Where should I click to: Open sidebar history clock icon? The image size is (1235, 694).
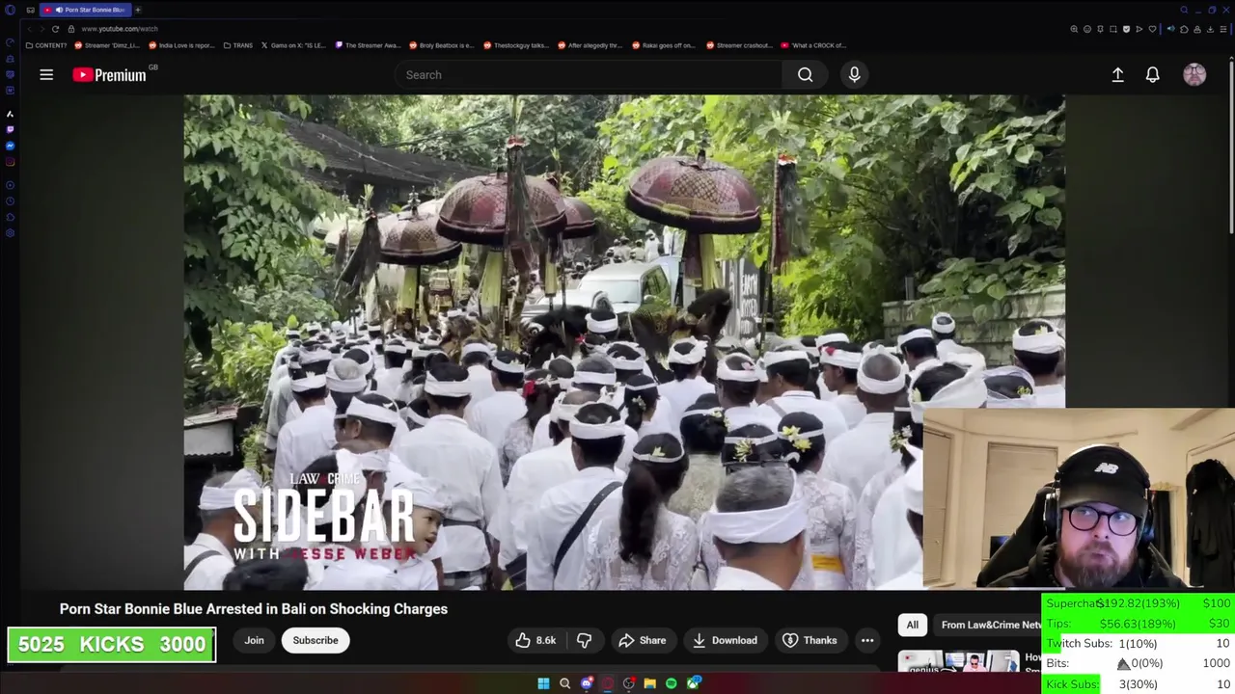tap(11, 200)
